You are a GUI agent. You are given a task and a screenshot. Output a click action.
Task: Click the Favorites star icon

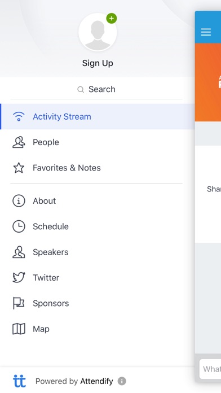pyautogui.click(x=19, y=168)
